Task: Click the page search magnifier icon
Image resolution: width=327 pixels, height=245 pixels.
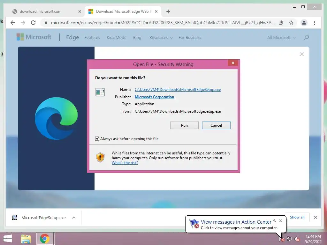Action: point(306,38)
